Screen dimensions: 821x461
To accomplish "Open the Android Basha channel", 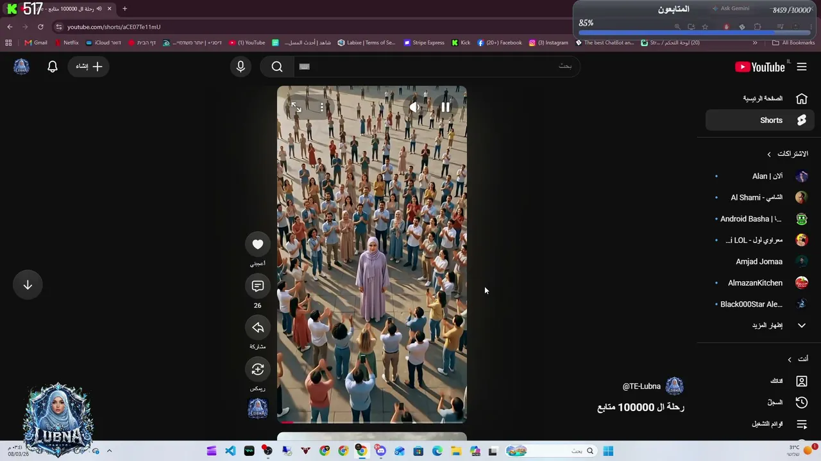I will tap(760, 219).
